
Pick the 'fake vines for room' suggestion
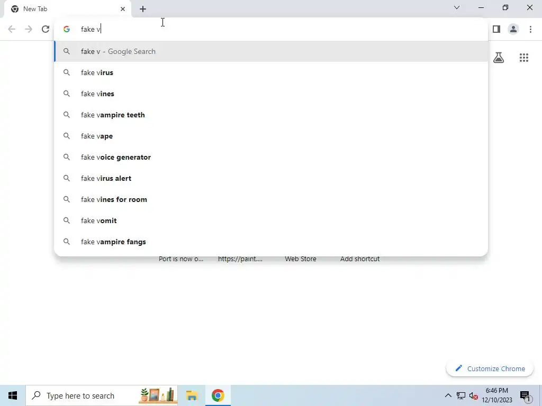[271, 199]
